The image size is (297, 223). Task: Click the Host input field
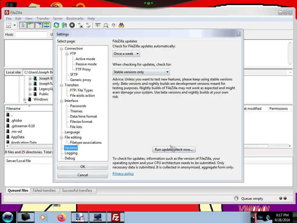[31, 34]
